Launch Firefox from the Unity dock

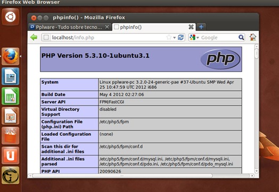tap(10, 56)
